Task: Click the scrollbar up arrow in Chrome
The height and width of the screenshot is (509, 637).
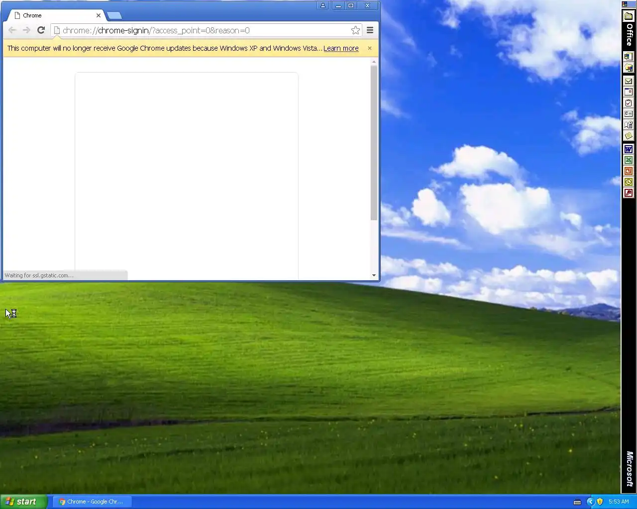Action: click(x=374, y=61)
